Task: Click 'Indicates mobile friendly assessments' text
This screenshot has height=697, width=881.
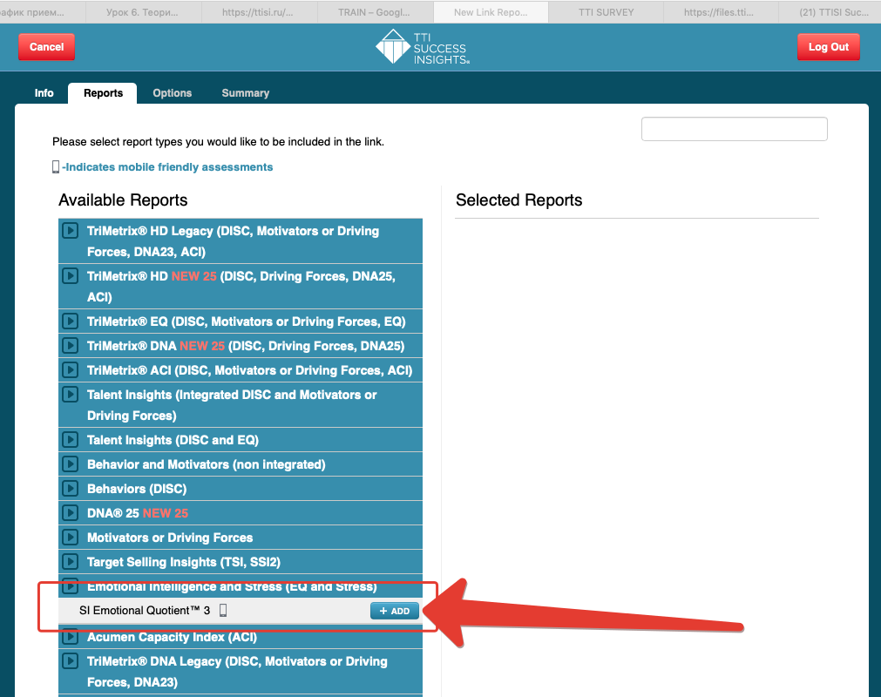Action: (x=167, y=166)
